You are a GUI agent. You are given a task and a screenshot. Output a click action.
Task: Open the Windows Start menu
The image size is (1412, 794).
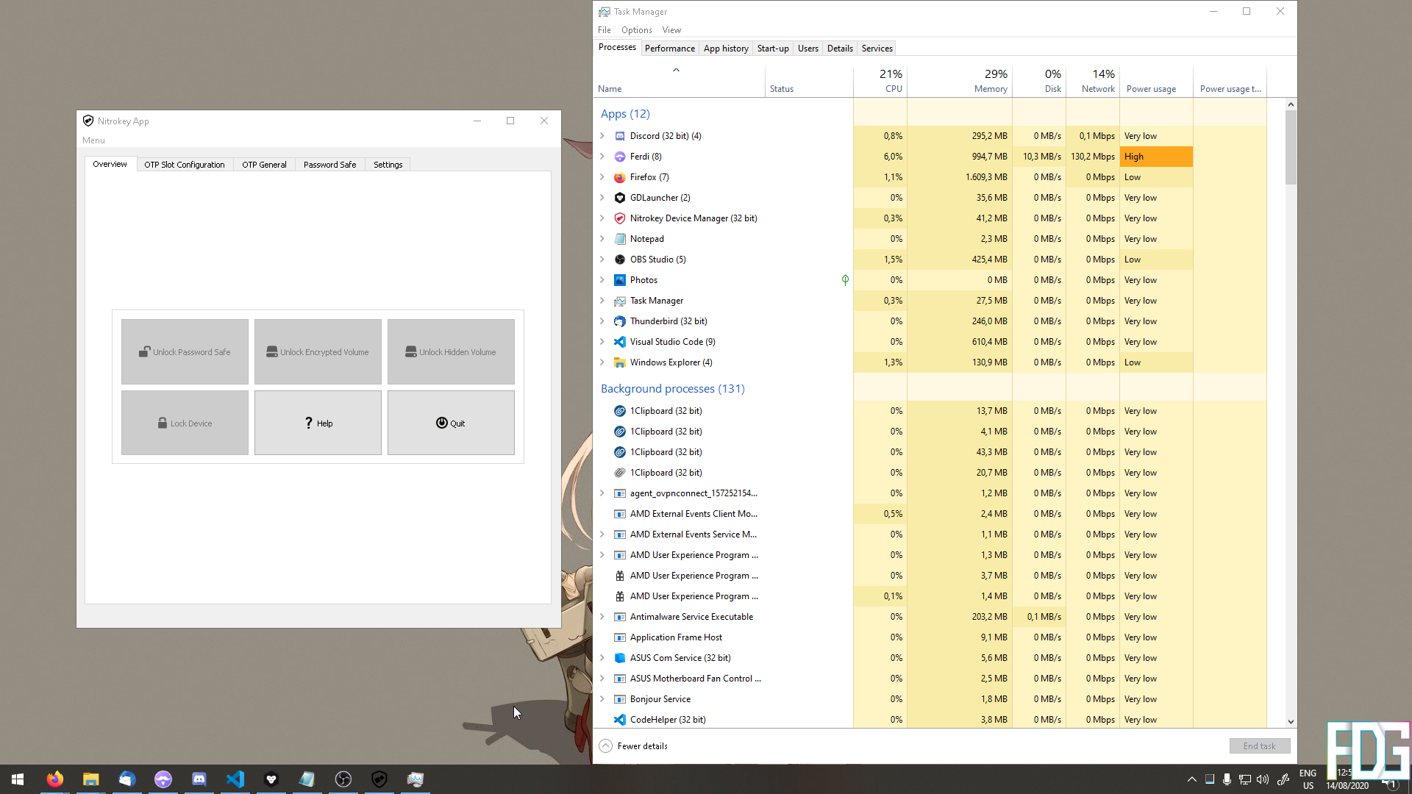(x=18, y=779)
